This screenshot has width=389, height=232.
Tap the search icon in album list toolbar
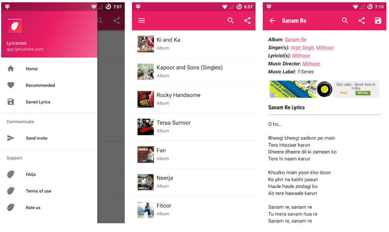[x=231, y=21]
